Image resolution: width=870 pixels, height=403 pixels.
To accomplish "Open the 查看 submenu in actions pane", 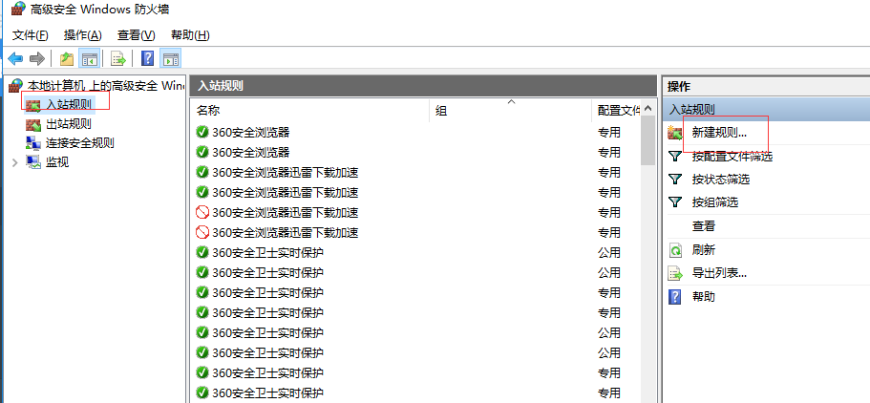I will coord(704,226).
